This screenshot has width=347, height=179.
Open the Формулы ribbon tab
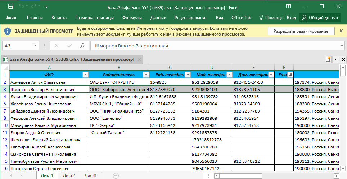pos(132,18)
